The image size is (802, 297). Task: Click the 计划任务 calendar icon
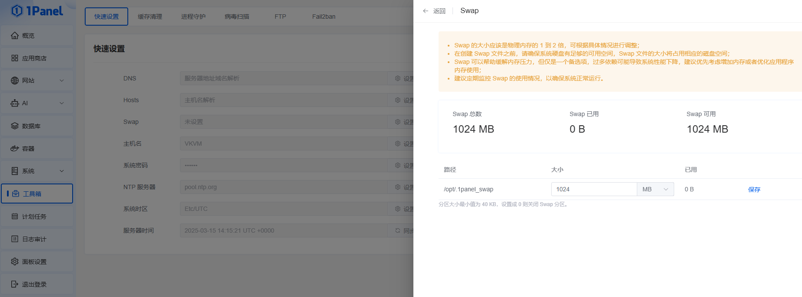pyautogui.click(x=15, y=217)
